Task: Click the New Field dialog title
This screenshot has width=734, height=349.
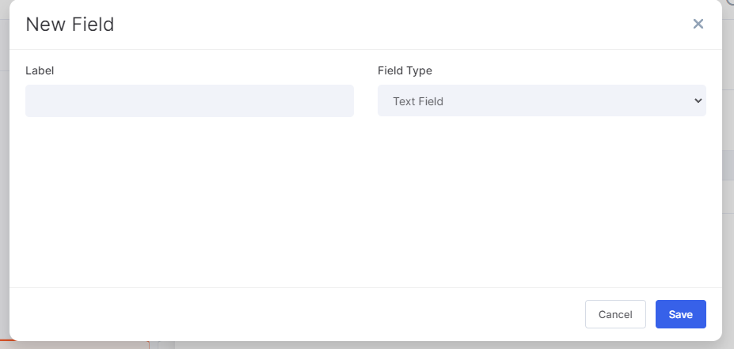Action: [70, 25]
